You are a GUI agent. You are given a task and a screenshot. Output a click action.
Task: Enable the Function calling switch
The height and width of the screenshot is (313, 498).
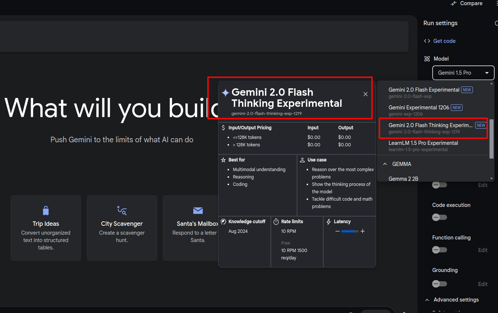(440, 250)
